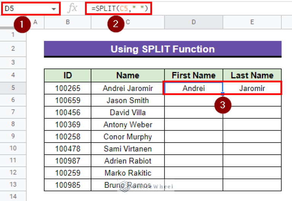Click the Conor Murphy cell
Screen dimensions: 292x201
[x=128, y=137]
